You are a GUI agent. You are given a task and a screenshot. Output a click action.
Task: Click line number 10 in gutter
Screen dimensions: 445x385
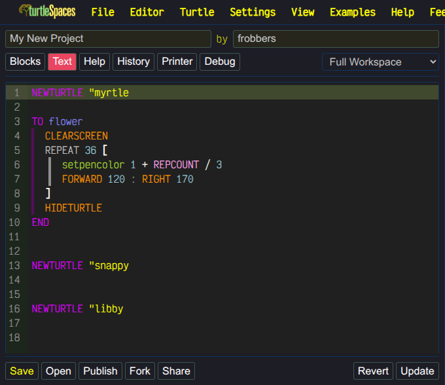pos(14,222)
